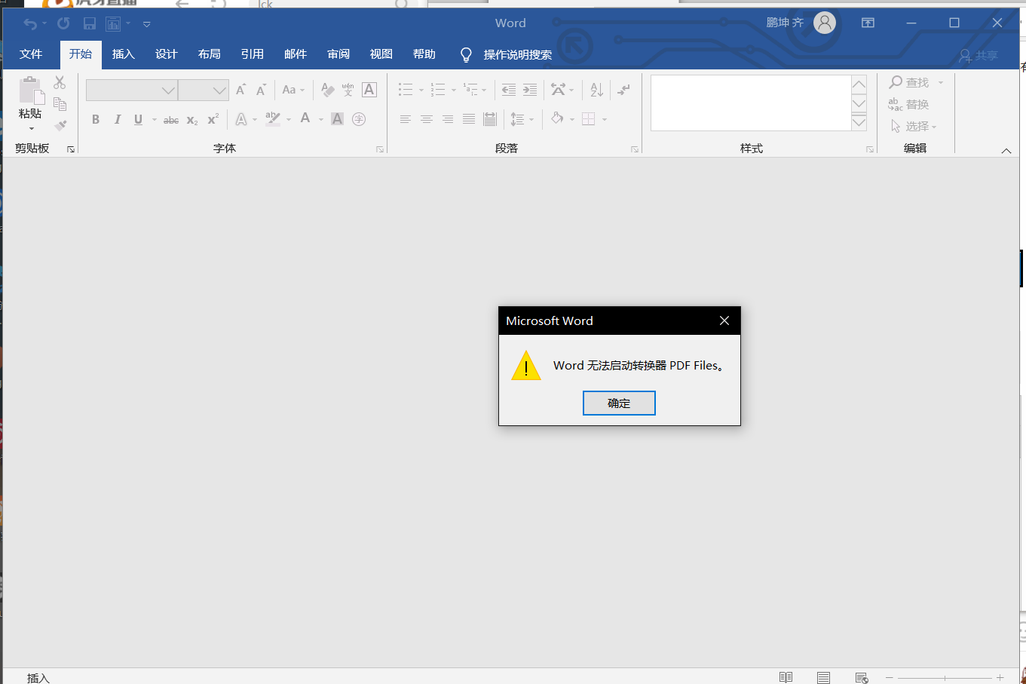Justify the paragraph text
This screenshot has width=1026, height=684.
click(469, 119)
